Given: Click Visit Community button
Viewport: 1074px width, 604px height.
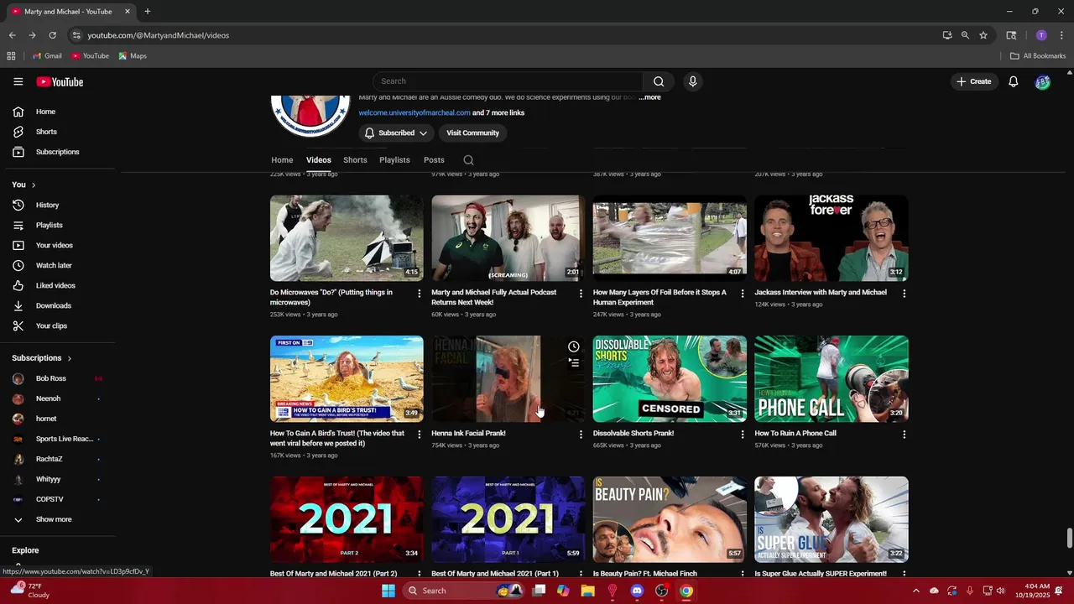Looking at the screenshot, I should click(x=472, y=133).
